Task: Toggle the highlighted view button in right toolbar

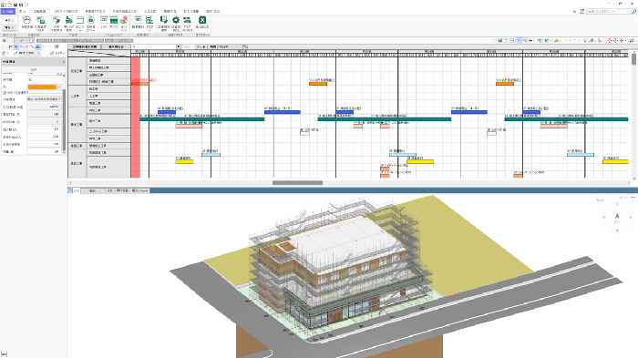Action: (x=519, y=41)
